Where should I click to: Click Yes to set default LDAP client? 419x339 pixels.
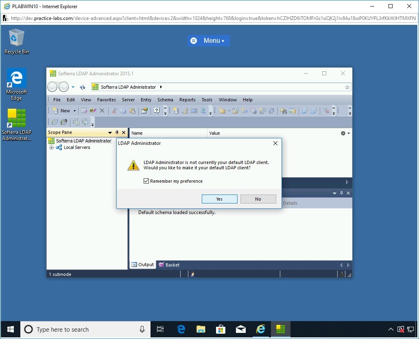219,199
